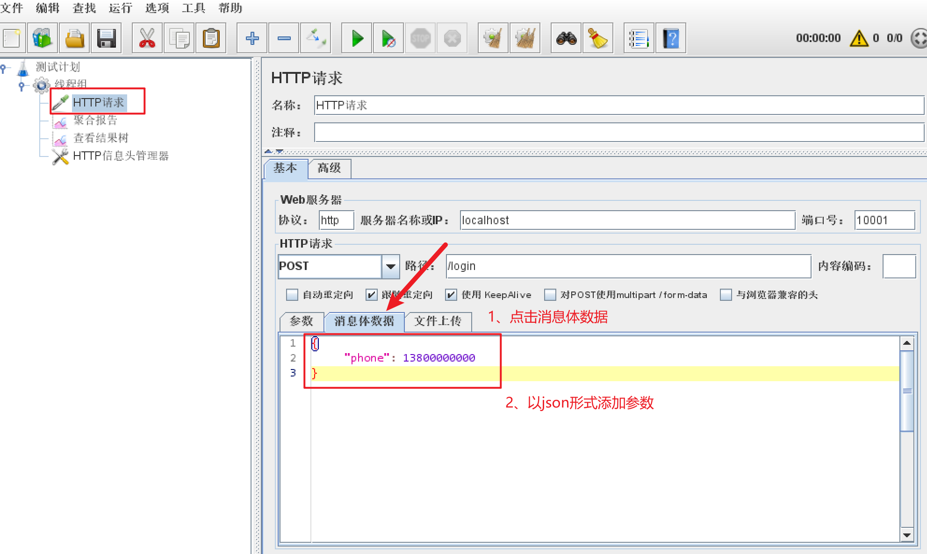
Task: Switch to the 高级 tab
Action: click(329, 168)
